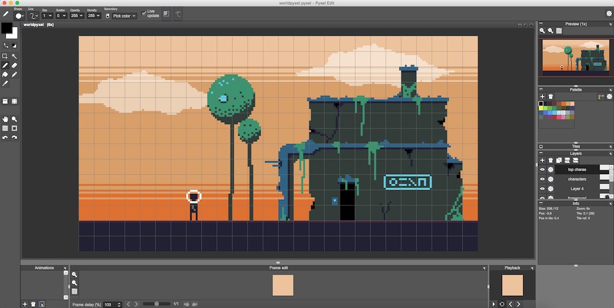
Task: Select the top charas layer
Action: click(577, 170)
